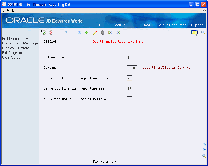Open the Document tab in banner
Viewport: 208px width, 166px height.
pos(121,25)
